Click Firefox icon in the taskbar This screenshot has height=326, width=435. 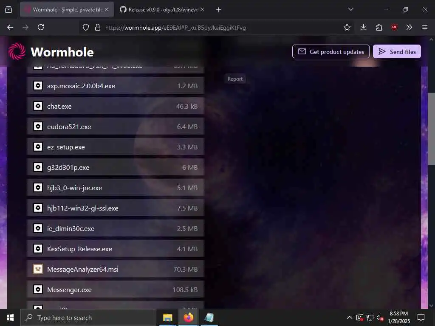point(189,318)
